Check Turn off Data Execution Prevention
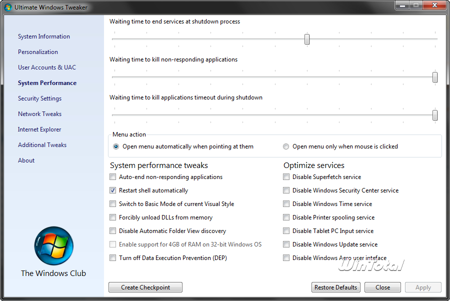This screenshot has height=301, width=450. 113,258
